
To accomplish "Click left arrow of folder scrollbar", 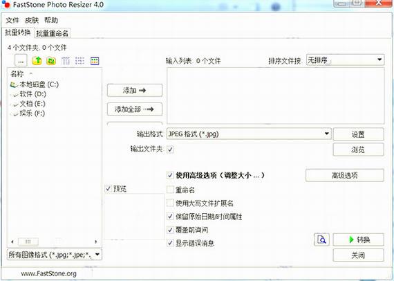I will pos(12,242).
